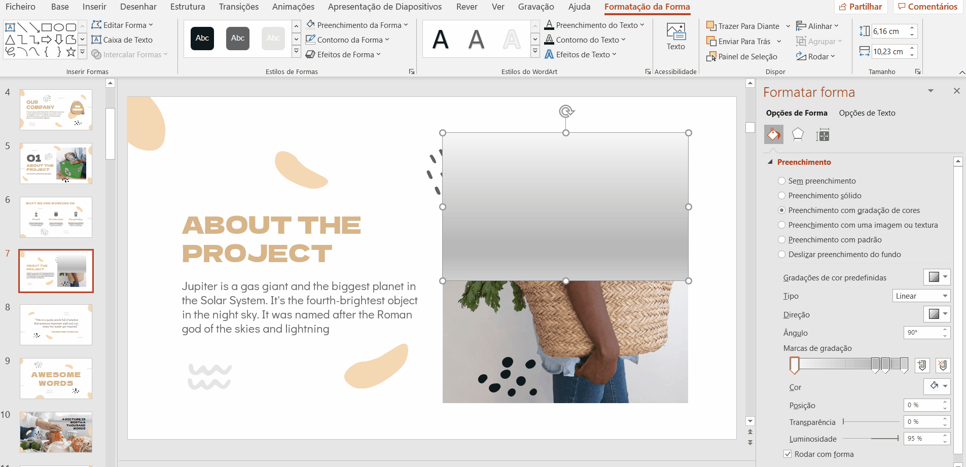Screen dimensions: 966x467
Task: Add a gradient stop with plus icon
Action: (x=922, y=365)
